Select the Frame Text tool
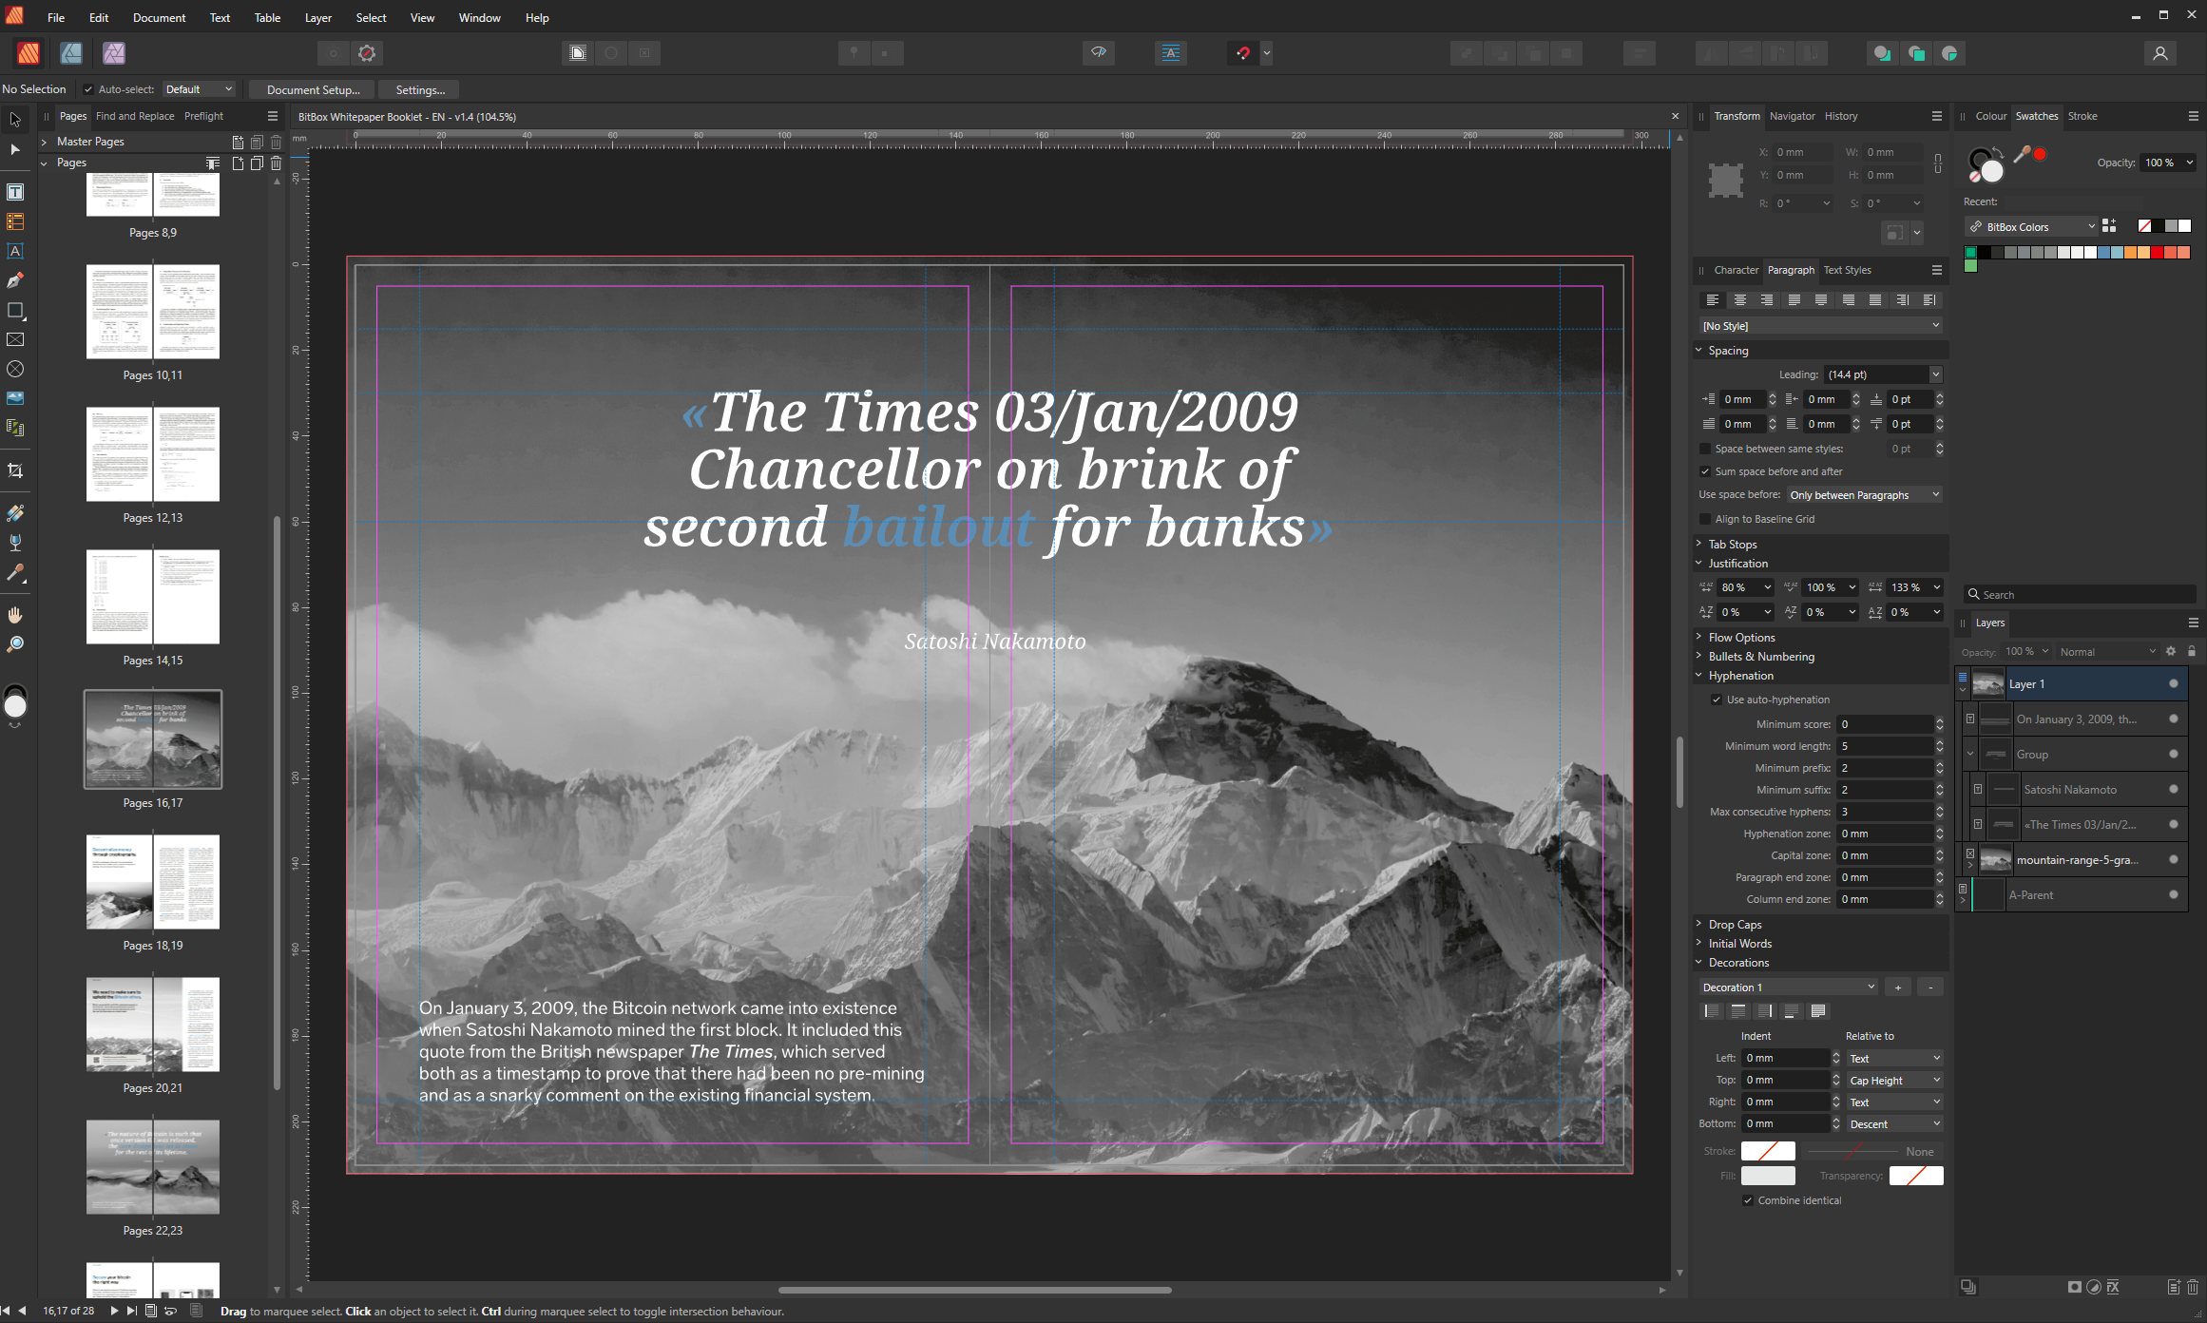 pos(15,192)
